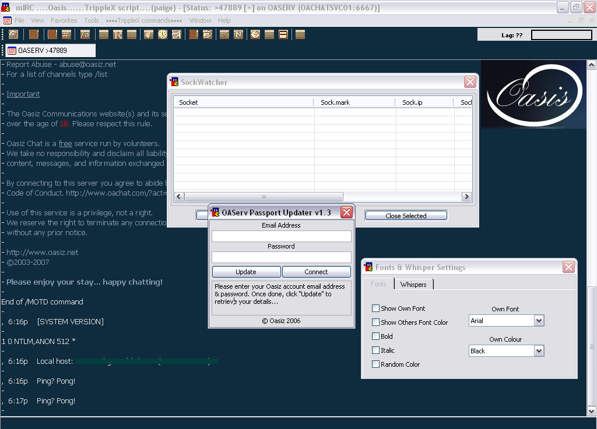Click the round face toolbar icon
This screenshot has width=597, height=429.
(x=255, y=34)
